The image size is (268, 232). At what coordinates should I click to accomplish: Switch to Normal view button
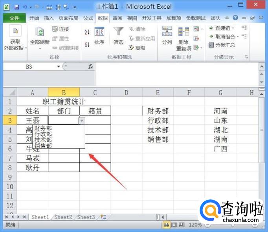pos(166,225)
